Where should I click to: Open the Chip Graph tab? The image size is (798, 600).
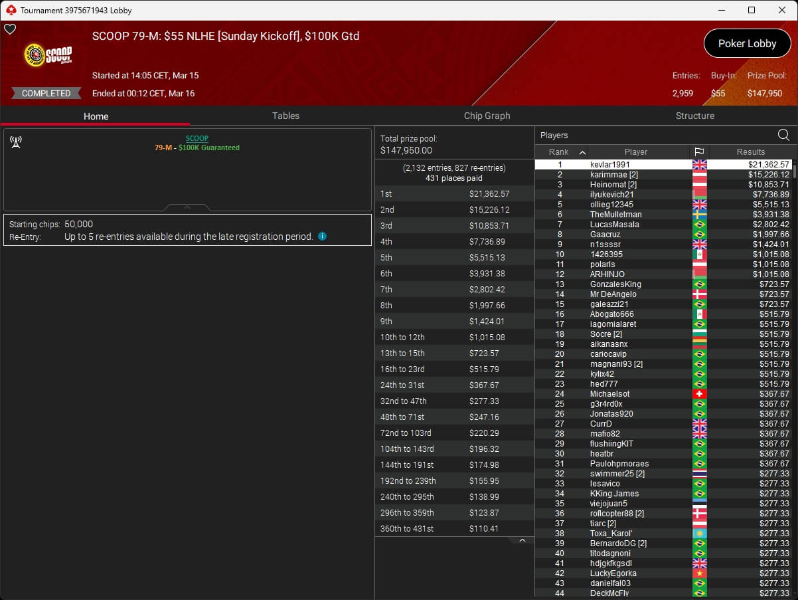pos(487,116)
